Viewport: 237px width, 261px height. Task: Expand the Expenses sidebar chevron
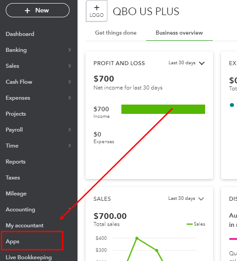coord(70,98)
